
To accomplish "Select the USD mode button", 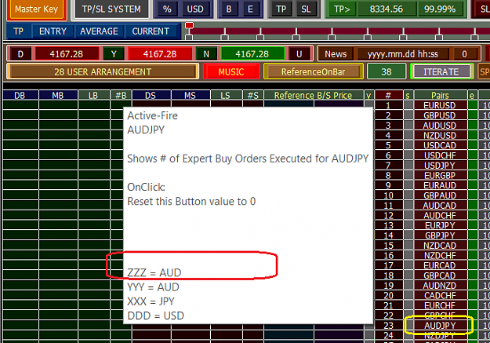I will click(195, 9).
